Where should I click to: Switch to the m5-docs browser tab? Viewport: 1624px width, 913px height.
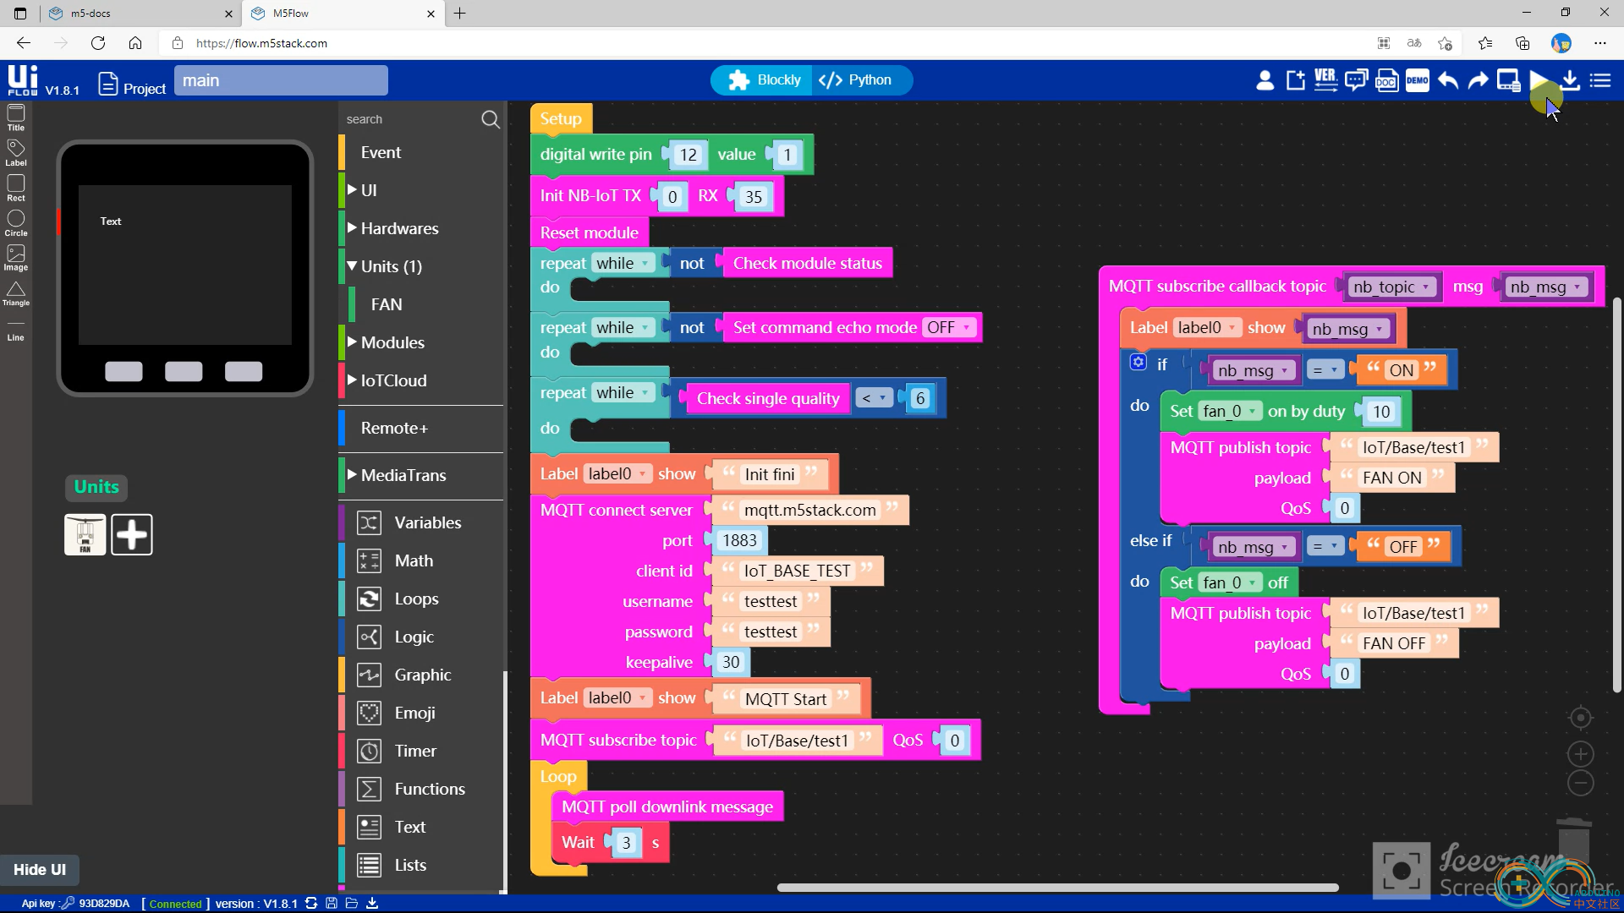(x=141, y=14)
